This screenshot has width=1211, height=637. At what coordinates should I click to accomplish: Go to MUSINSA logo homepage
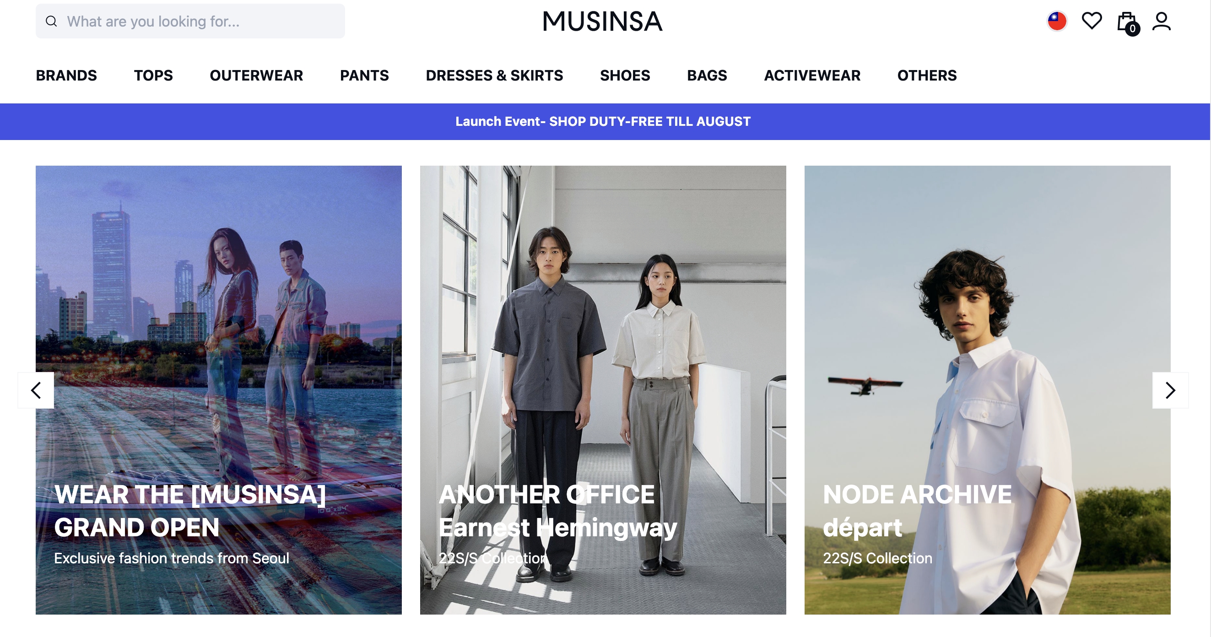pyautogui.click(x=602, y=22)
